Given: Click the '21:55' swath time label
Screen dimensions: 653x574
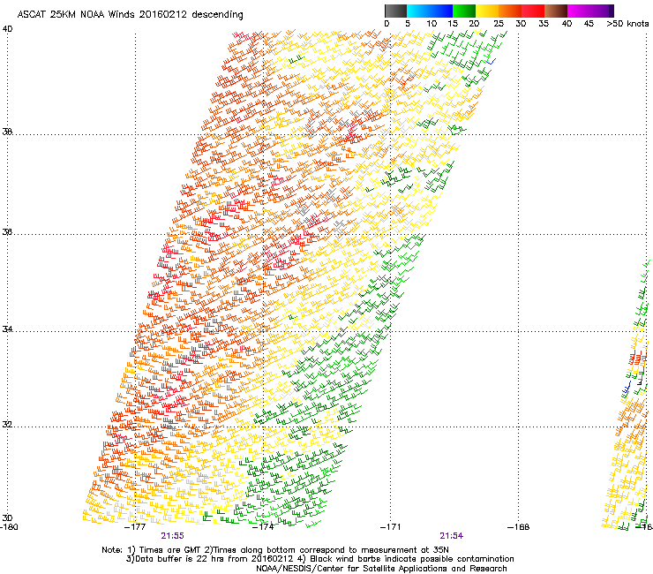Looking at the screenshot, I should tap(172, 536).
